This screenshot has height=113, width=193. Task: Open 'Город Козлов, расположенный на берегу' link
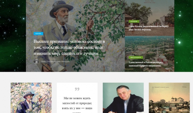(148, 28)
